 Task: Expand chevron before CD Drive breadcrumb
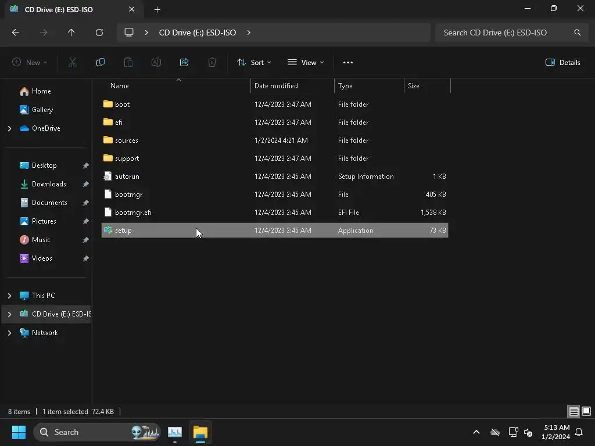pyautogui.click(x=146, y=33)
